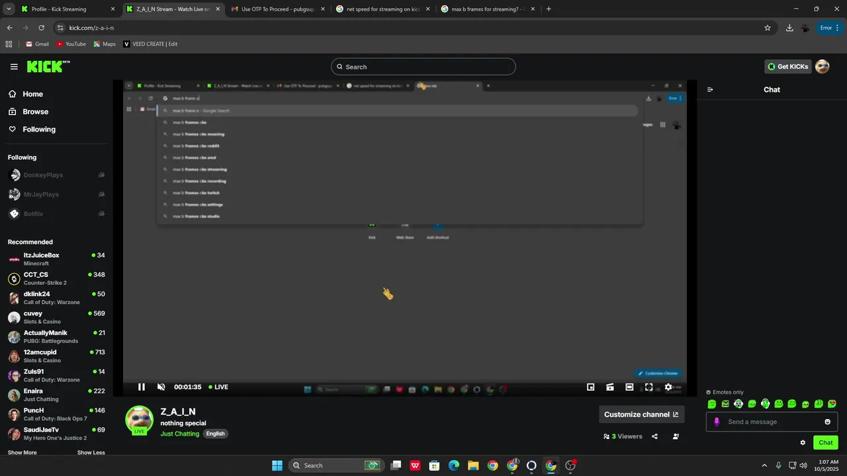
Task: Switch to Profile - Kick Streaming tab
Action: (x=68, y=9)
